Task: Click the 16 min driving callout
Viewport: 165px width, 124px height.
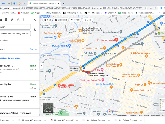Action: (159, 34)
